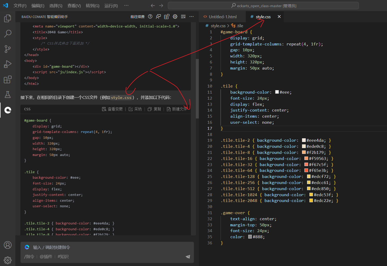
Task: Click "user-select: none;" on editor line 16
Action: click(252, 122)
